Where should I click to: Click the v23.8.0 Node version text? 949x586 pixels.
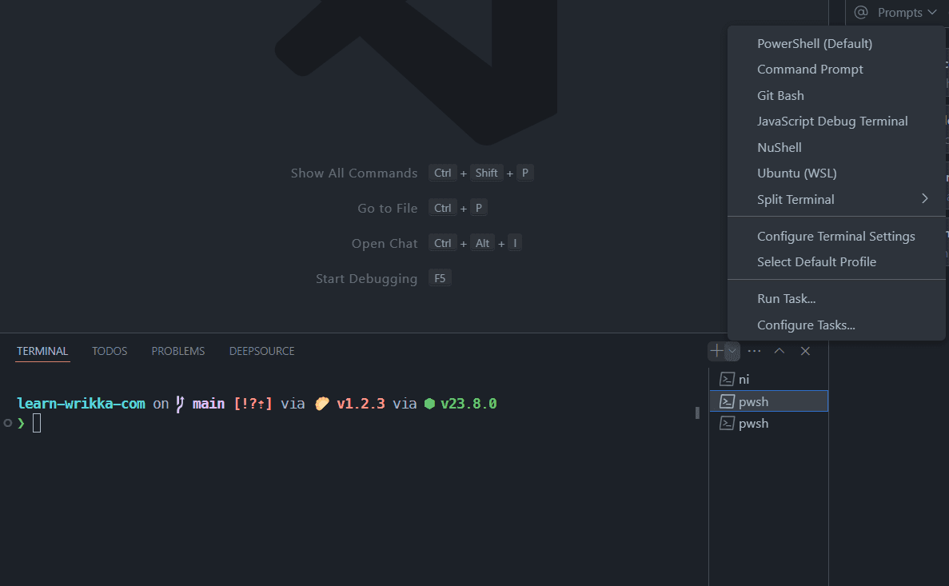[469, 404]
